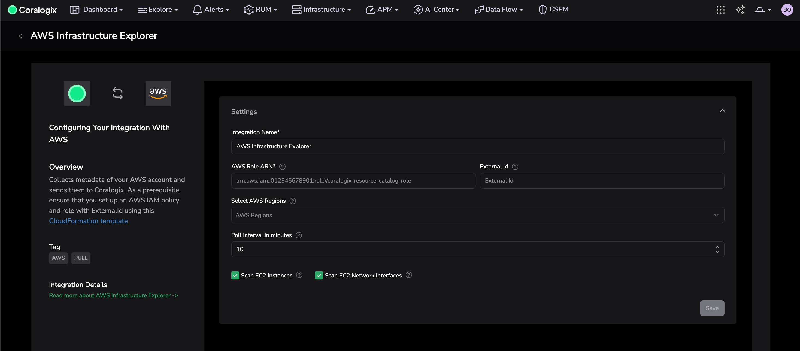The height and width of the screenshot is (351, 800).
Task: Open the CloudFormation template link
Action: (x=88, y=221)
